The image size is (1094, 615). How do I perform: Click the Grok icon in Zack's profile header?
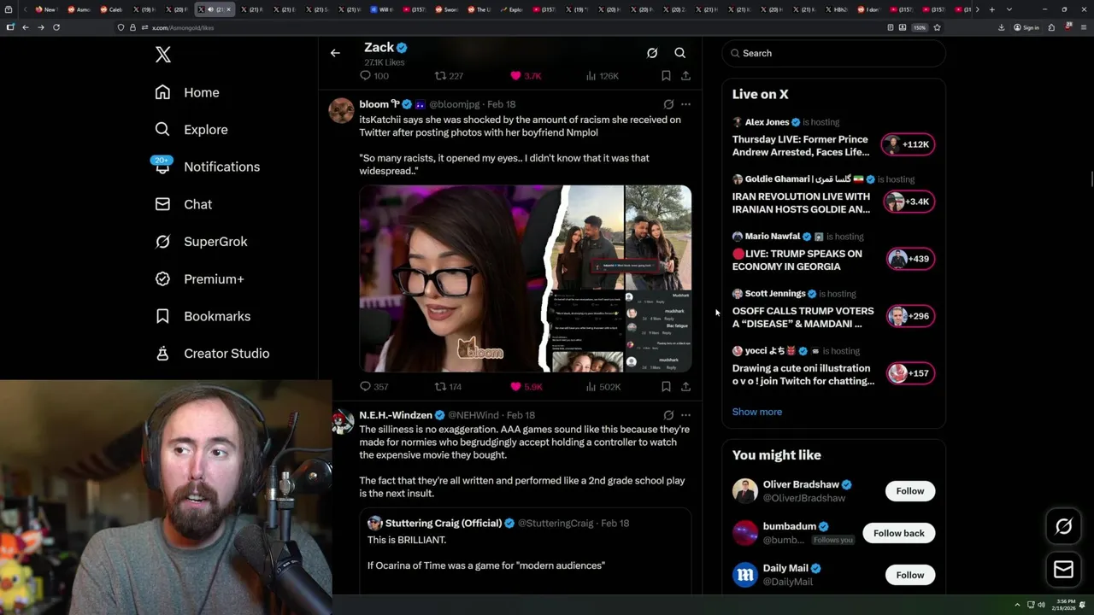click(x=652, y=53)
